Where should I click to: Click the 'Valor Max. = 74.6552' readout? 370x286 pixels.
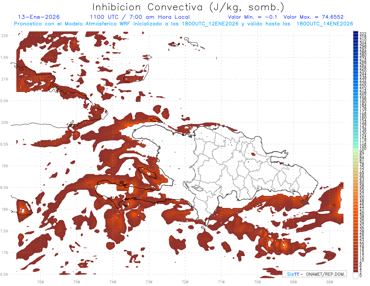314,17
